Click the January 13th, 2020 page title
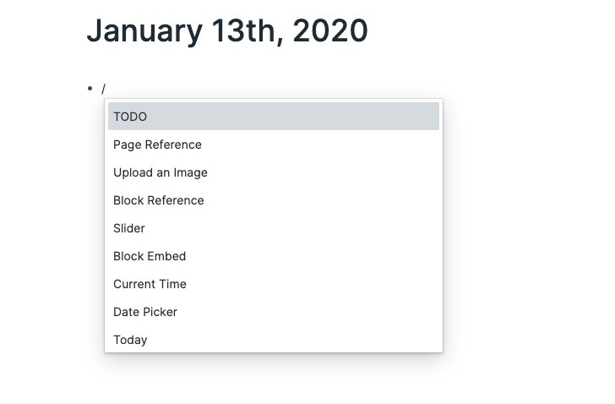 (226, 31)
